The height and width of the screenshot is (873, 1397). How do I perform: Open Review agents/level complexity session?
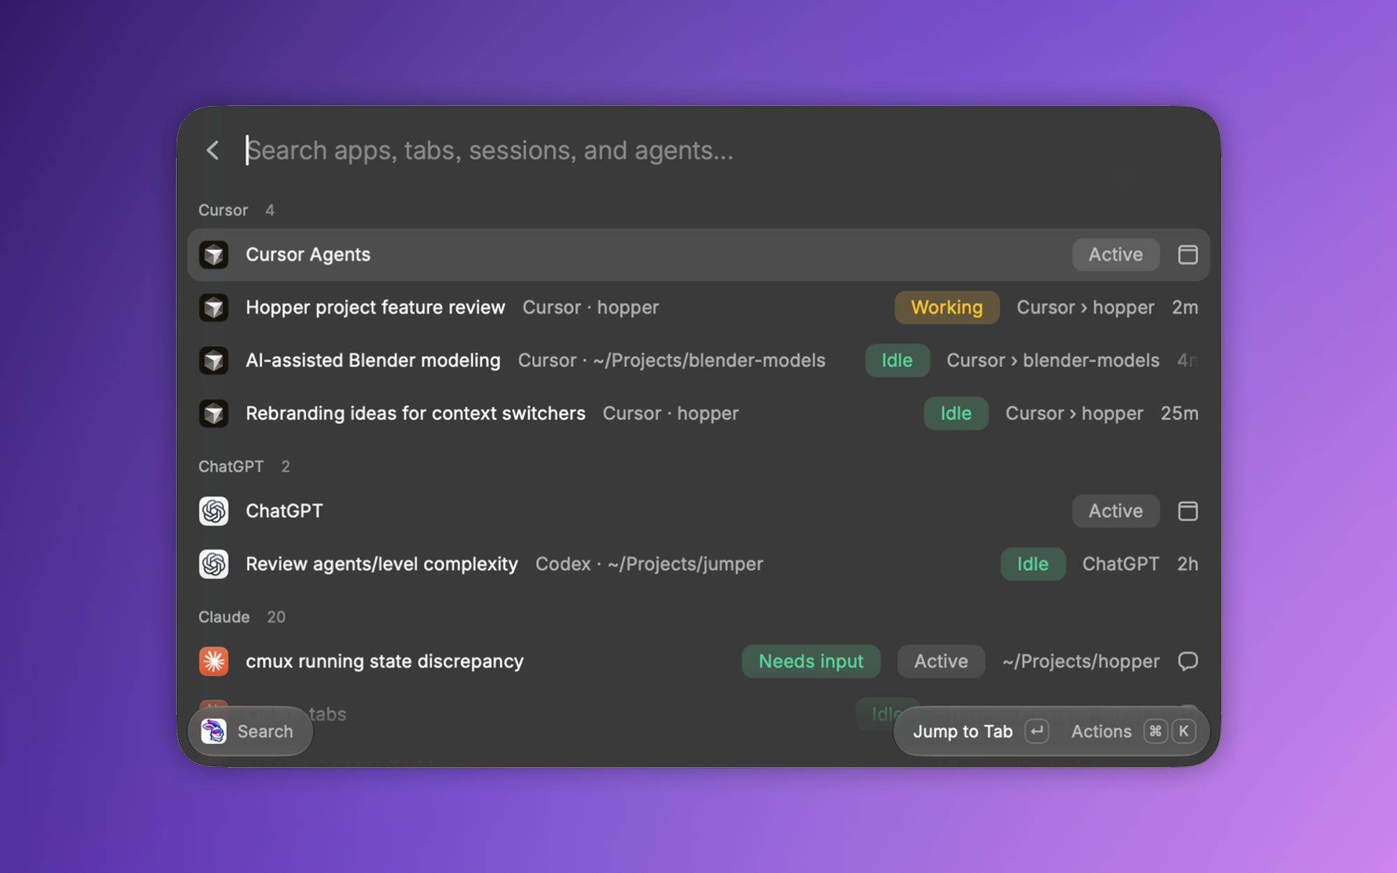click(x=381, y=564)
